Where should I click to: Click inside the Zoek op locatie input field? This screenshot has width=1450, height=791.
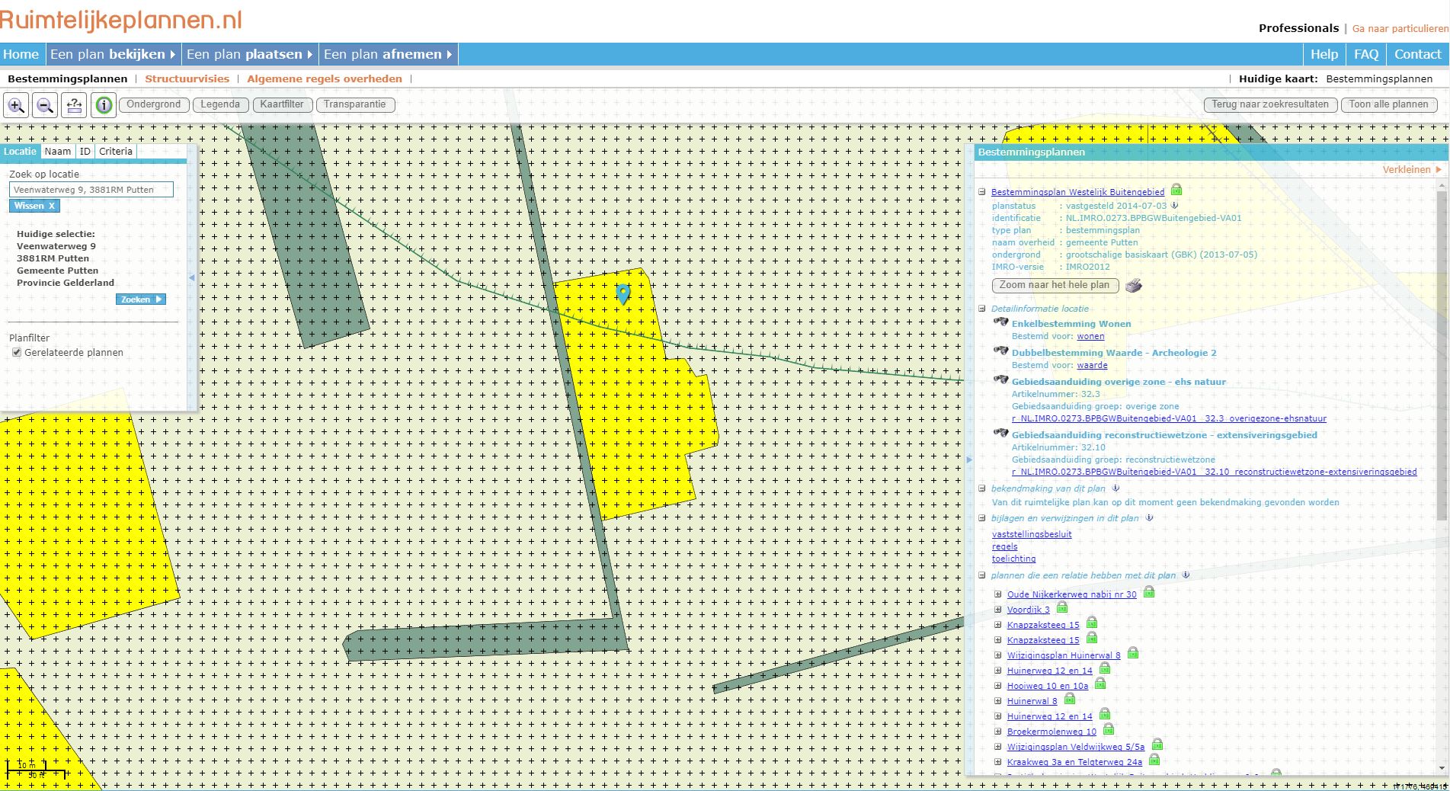coord(91,189)
